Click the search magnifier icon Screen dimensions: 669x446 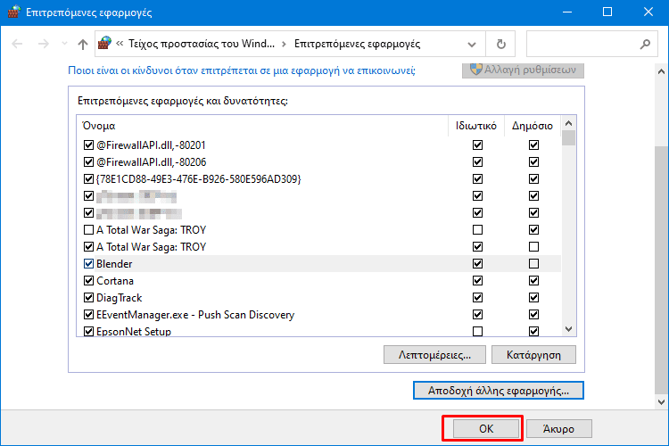pyautogui.click(x=645, y=44)
